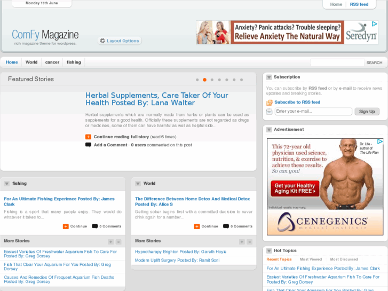
Task: Collapse fishing More Stories with minus button
Action: pos(118,242)
